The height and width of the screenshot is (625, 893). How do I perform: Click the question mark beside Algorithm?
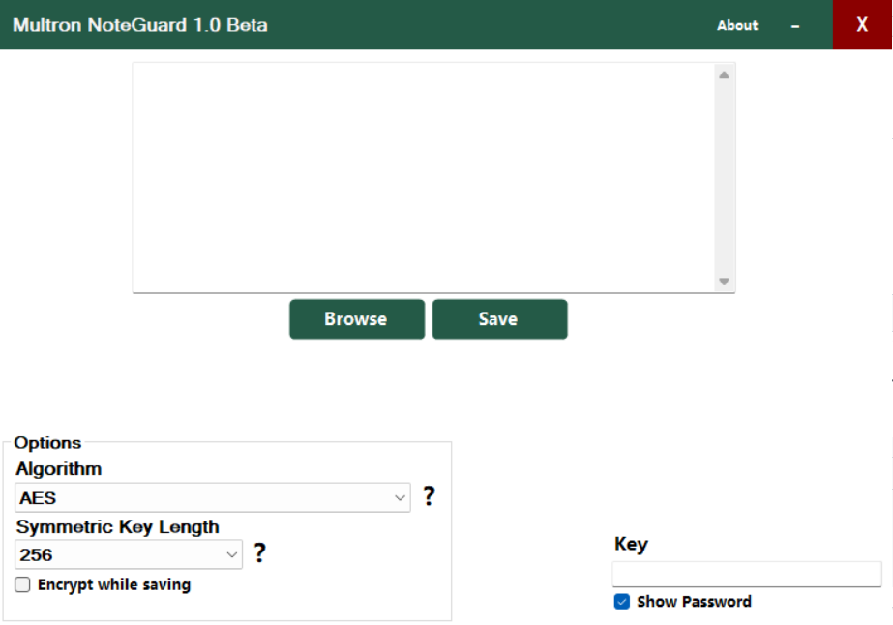click(429, 497)
